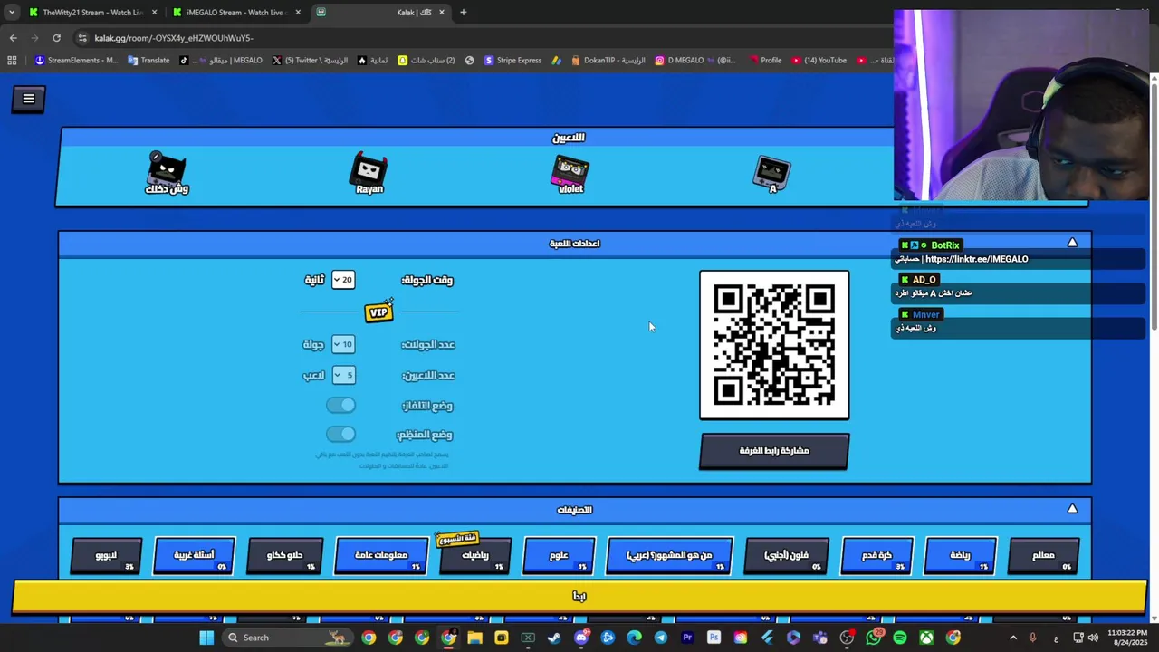Switch to the Kalak browser tab
Screen dimensions: 1159x652
point(380,12)
